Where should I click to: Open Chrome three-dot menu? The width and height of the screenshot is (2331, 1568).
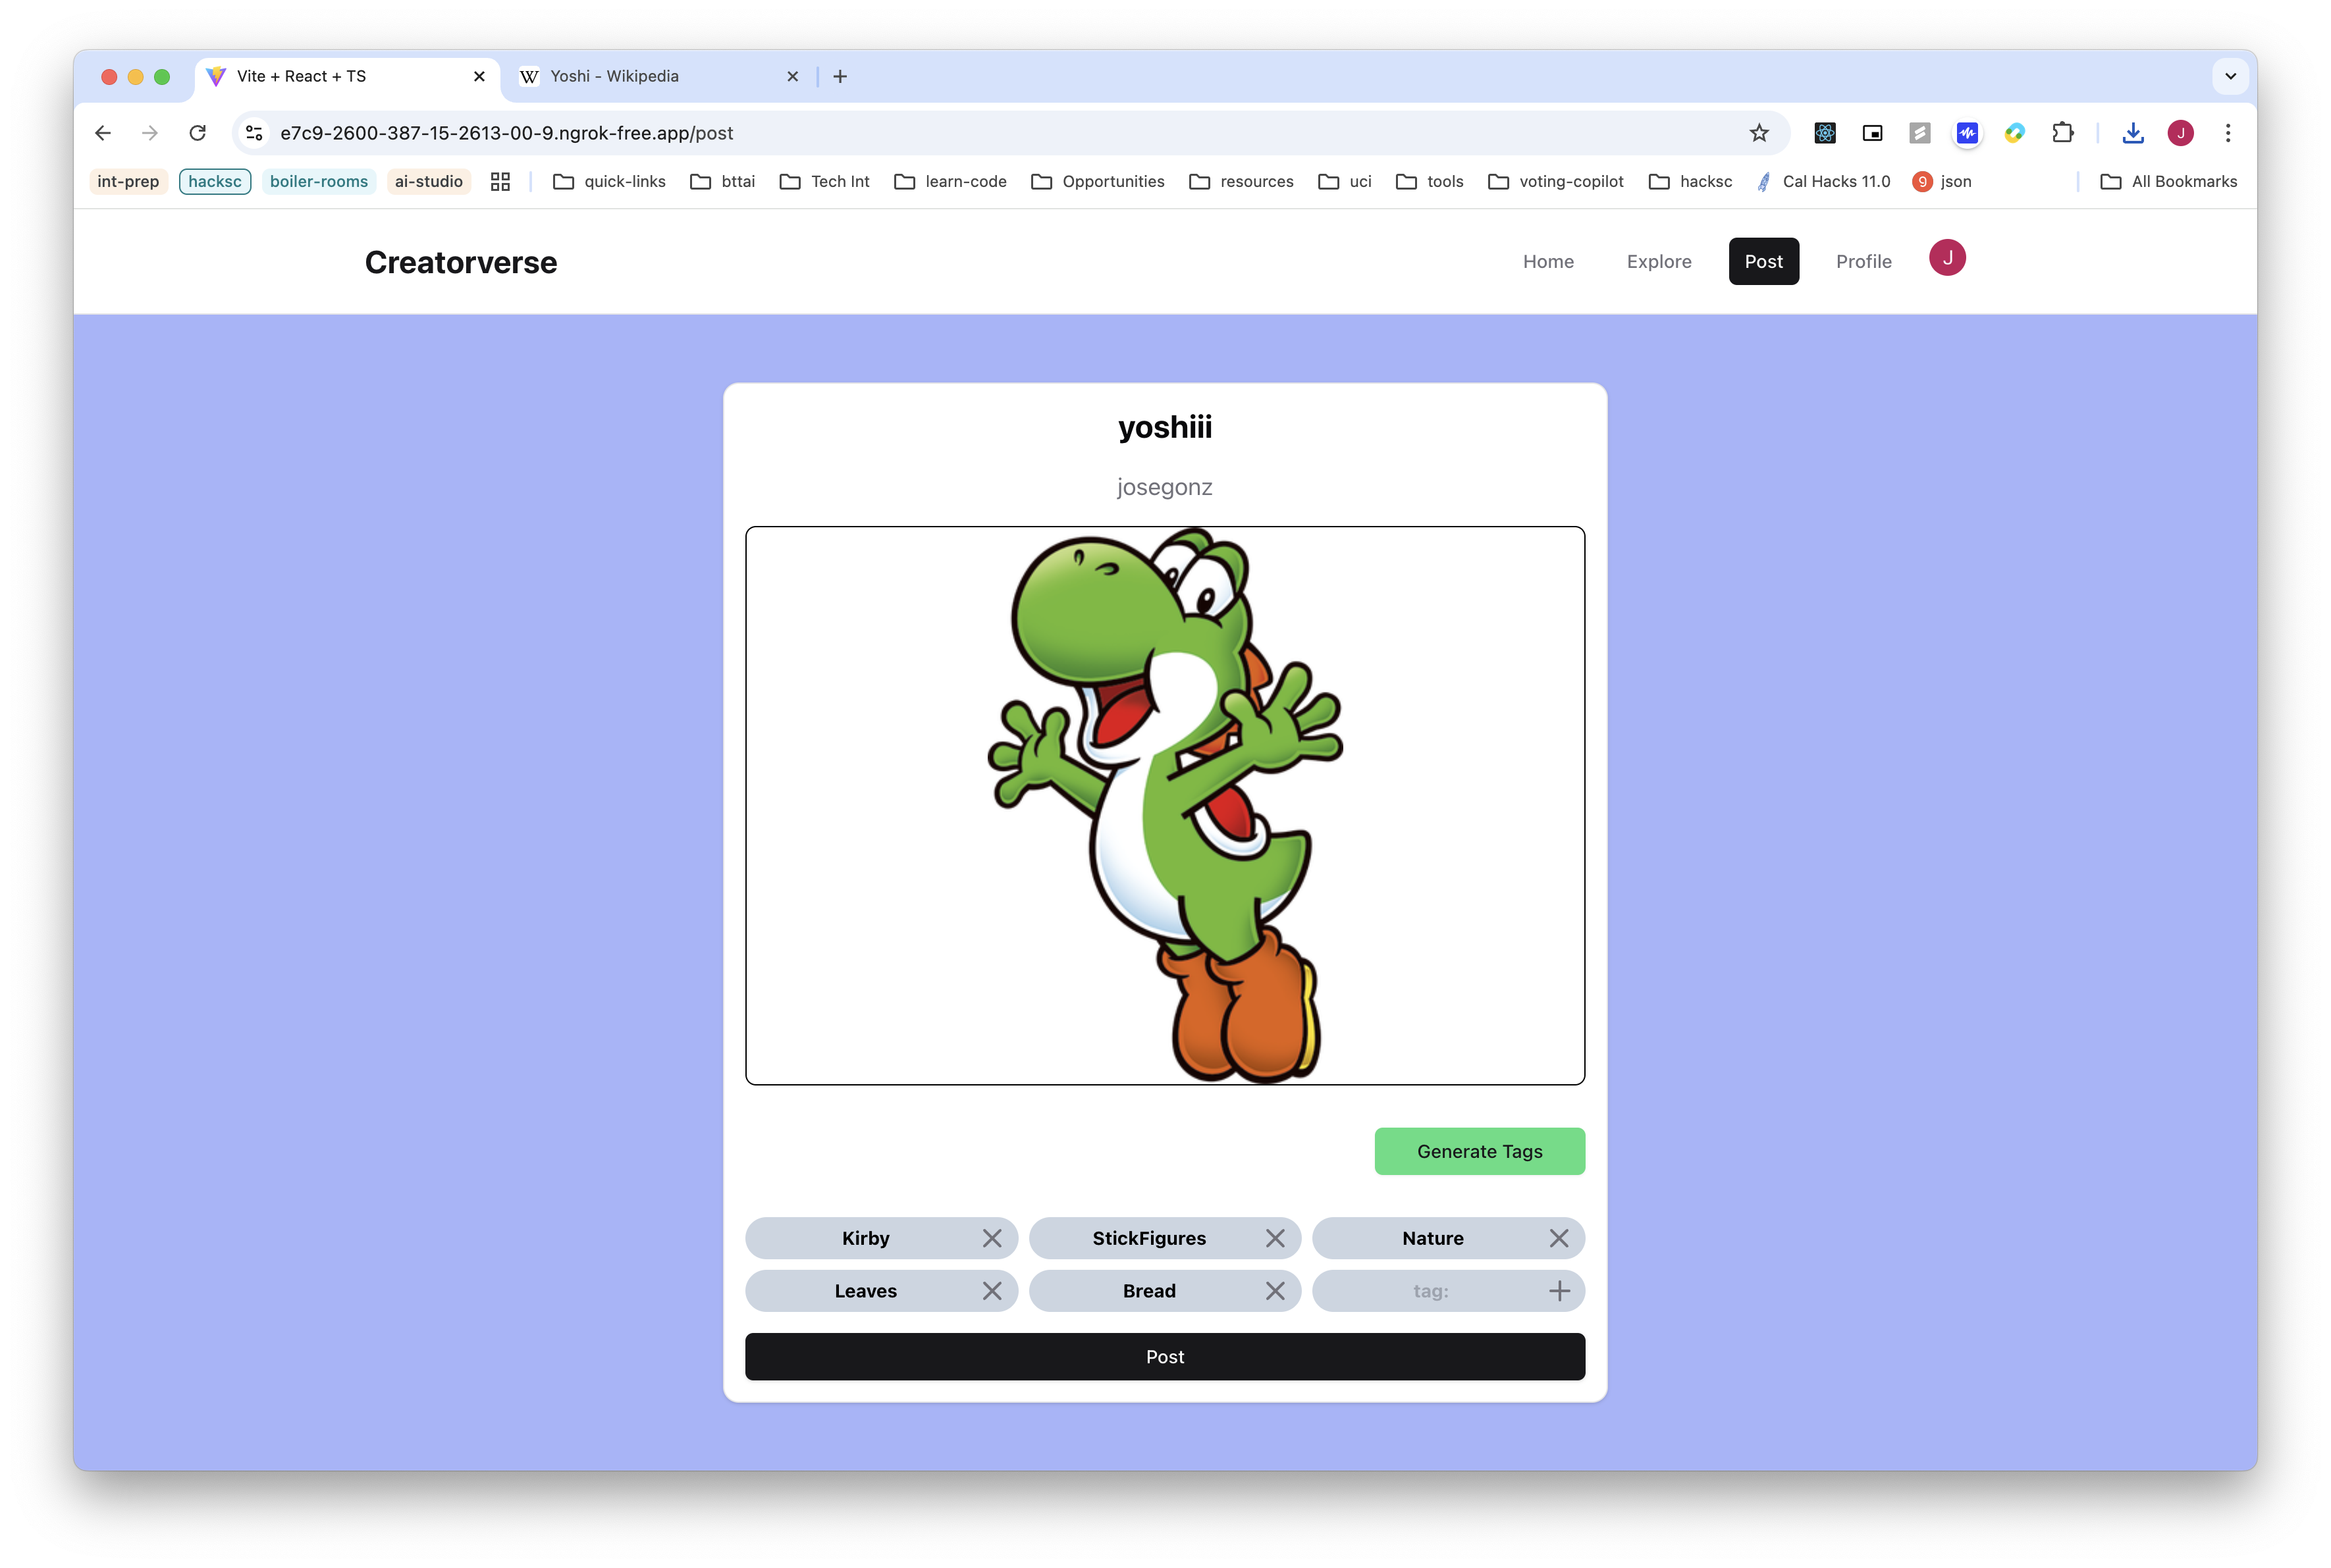[2228, 133]
